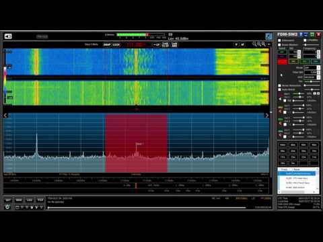The image size is (323, 242).
Task: Select the second memory list entry
Action: (297, 178)
